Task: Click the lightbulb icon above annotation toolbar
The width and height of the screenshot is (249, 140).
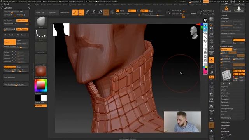Action: pyautogui.click(x=205, y=20)
